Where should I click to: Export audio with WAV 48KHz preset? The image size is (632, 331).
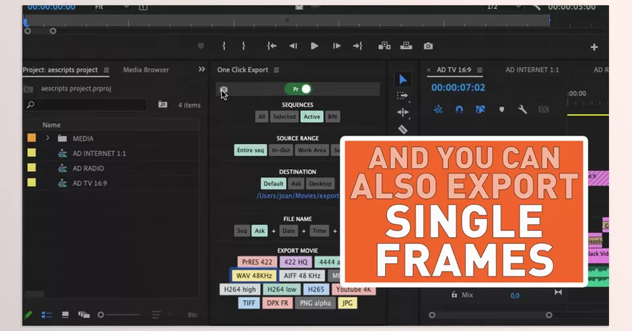[254, 276]
